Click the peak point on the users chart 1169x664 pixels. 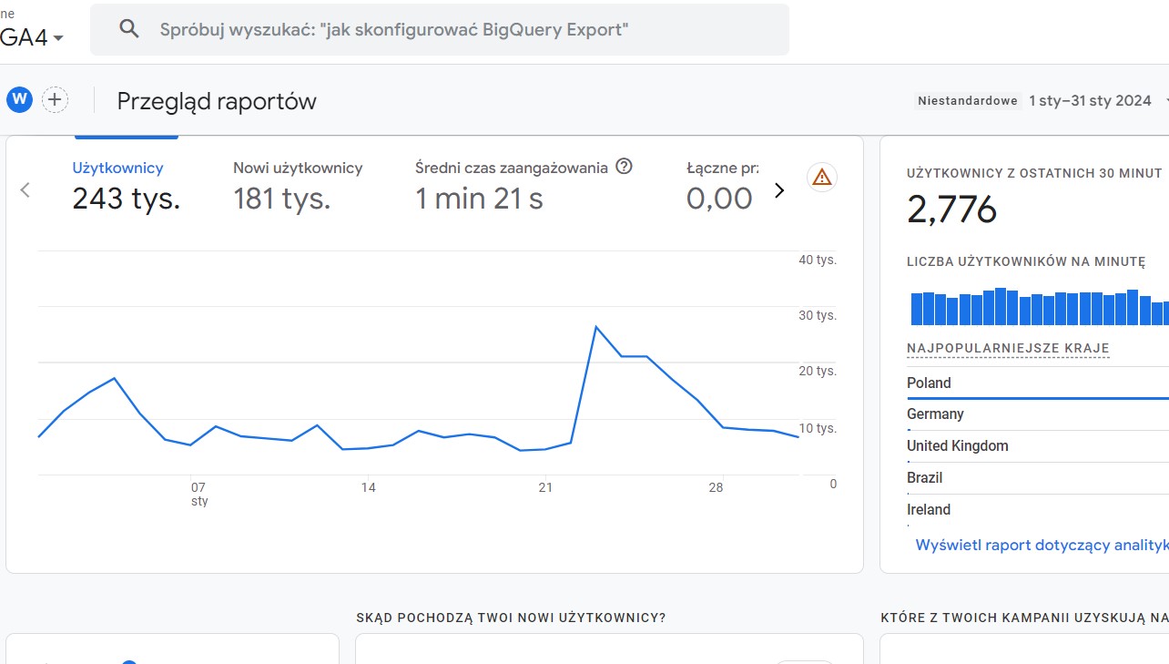(595, 326)
